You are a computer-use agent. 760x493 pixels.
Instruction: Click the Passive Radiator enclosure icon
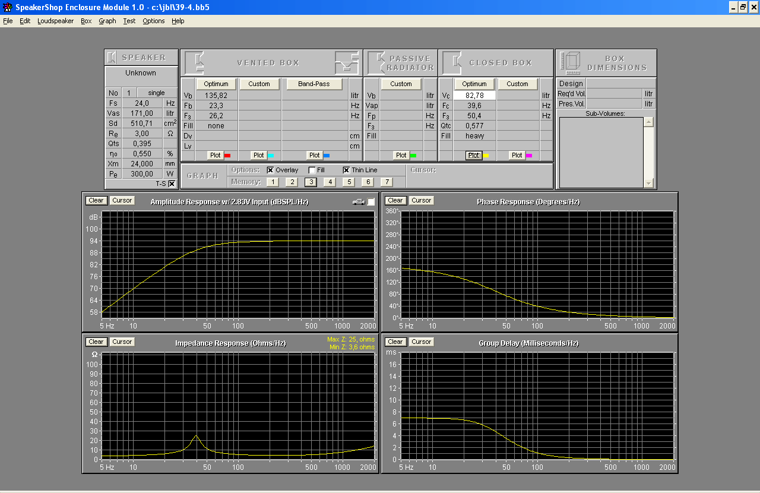coord(376,62)
